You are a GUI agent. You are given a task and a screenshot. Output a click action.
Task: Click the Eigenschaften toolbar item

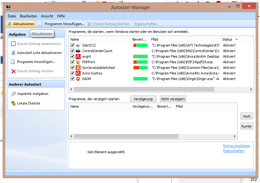tap(146, 24)
